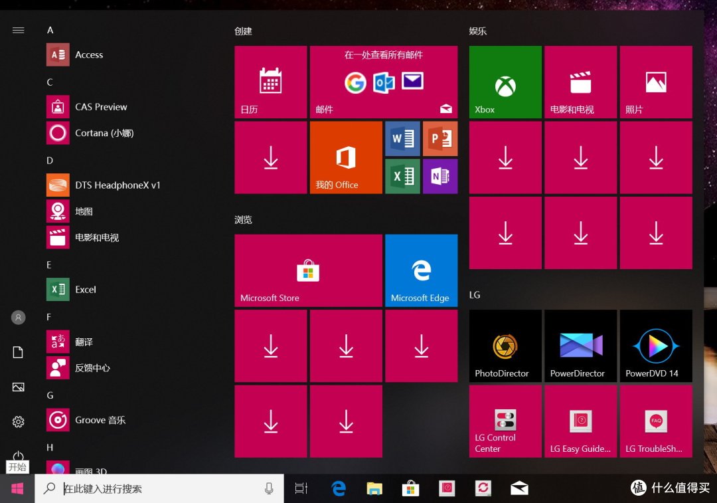
Task: Open LG Control Center tile
Action: 505,421
